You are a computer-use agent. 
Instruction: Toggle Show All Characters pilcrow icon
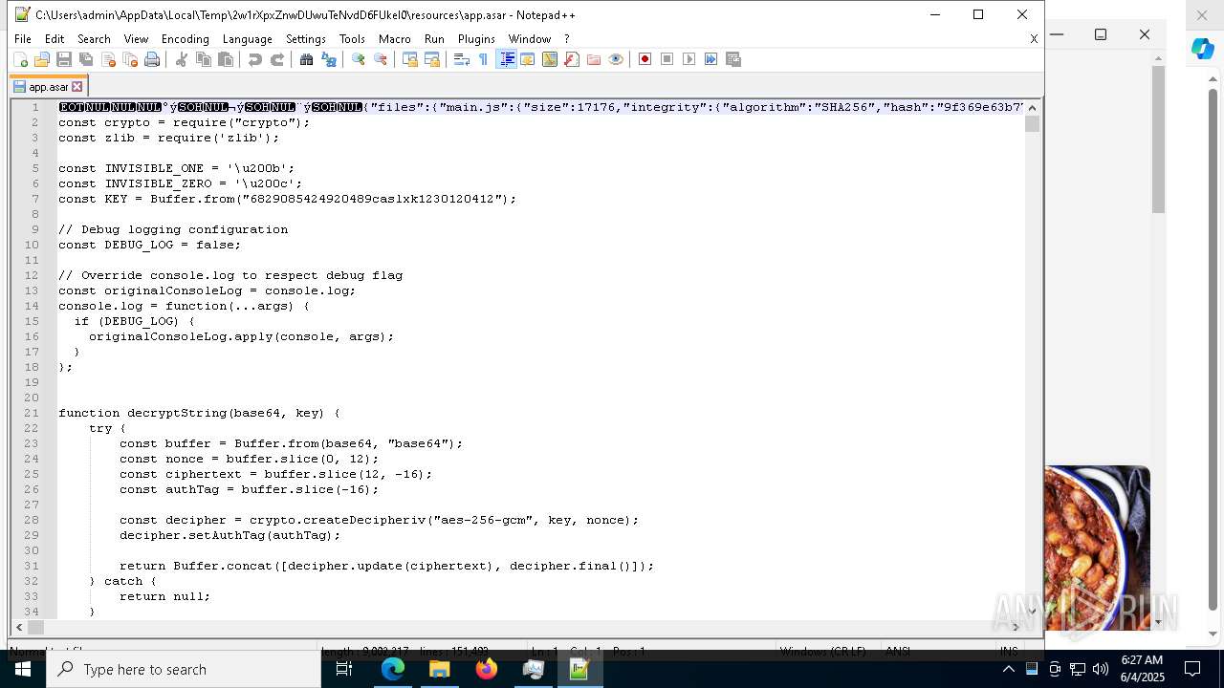pyautogui.click(x=483, y=59)
